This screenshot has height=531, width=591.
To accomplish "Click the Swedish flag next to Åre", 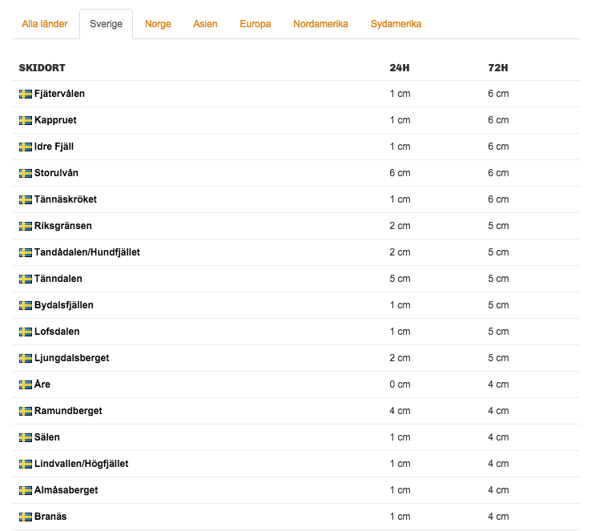I will (26, 384).
